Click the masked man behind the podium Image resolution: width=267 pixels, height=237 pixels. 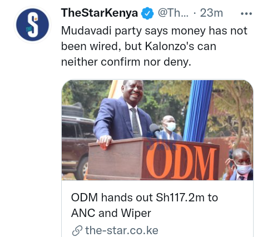(x=170, y=128)
